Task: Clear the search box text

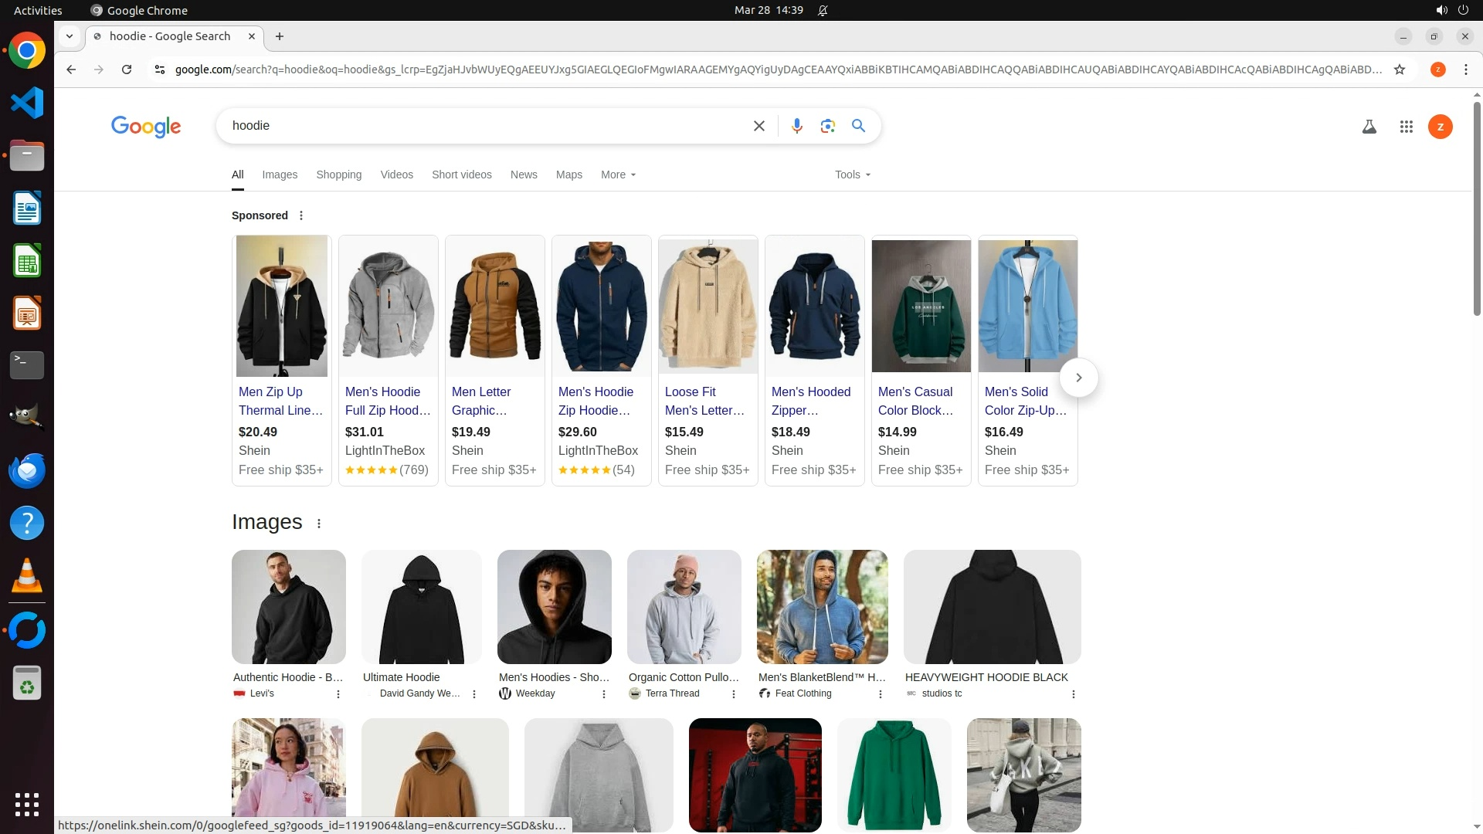Action: 758,126
